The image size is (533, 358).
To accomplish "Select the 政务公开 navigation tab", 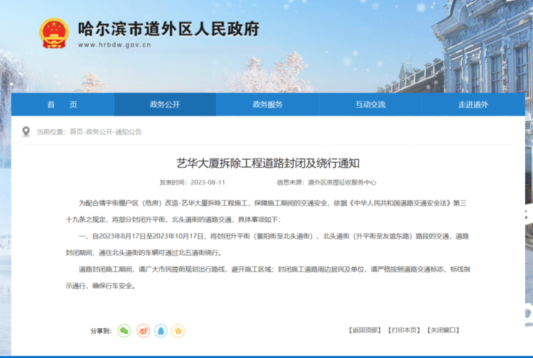I will tap(165, 104).
